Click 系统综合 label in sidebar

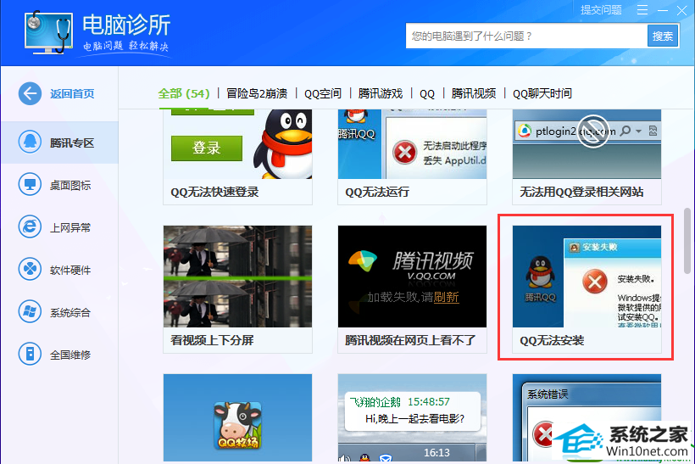[x=70, y=312]
